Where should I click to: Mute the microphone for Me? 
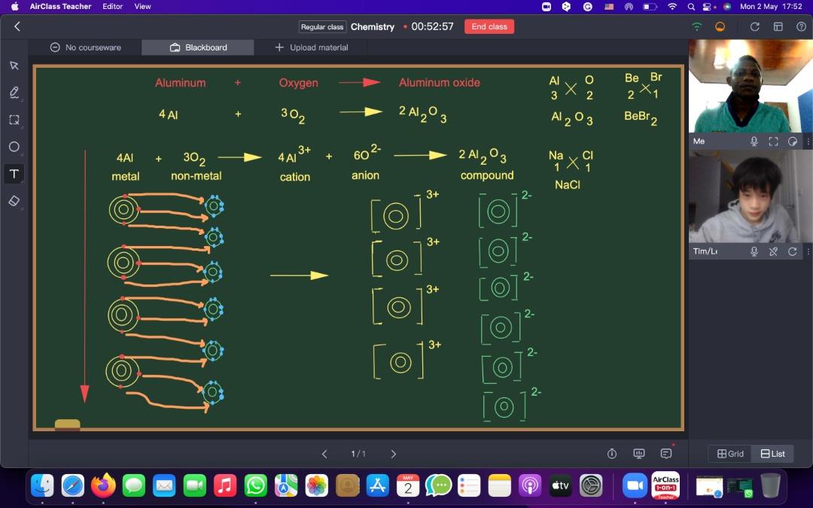(x=754, y=141)
